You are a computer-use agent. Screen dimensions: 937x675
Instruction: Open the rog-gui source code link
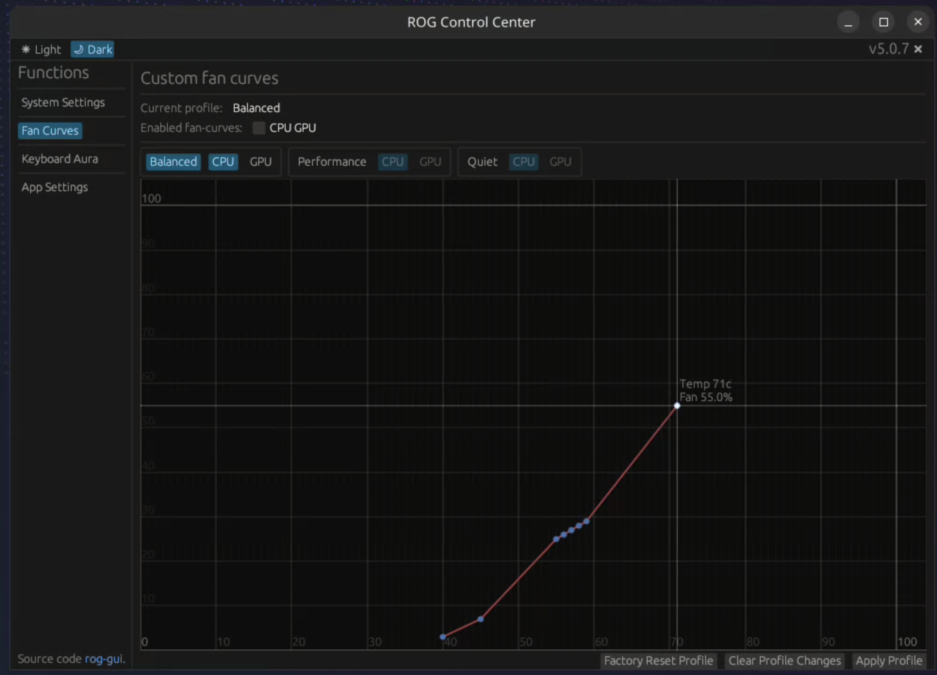[104, 659]
